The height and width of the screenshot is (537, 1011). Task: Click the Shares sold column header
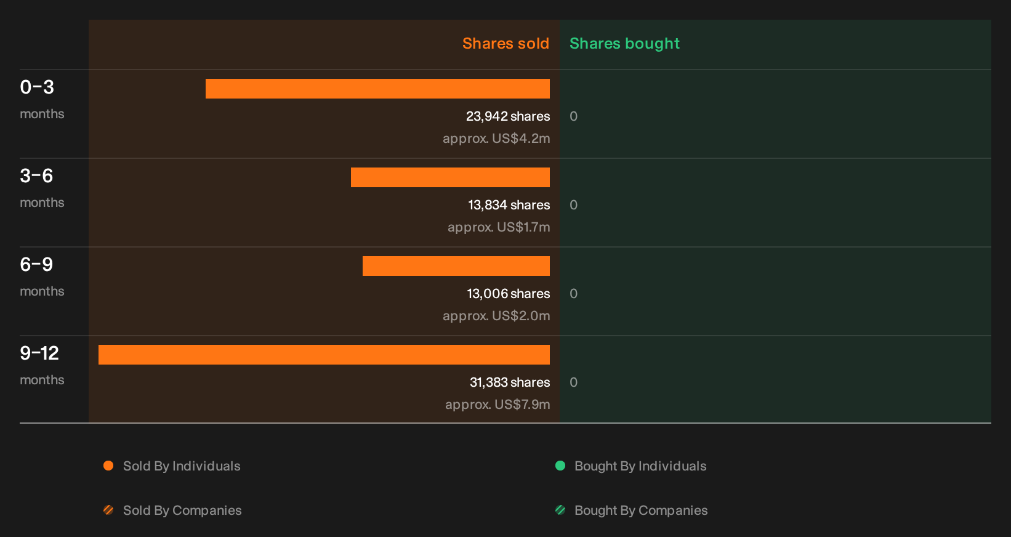pos(505,44)
